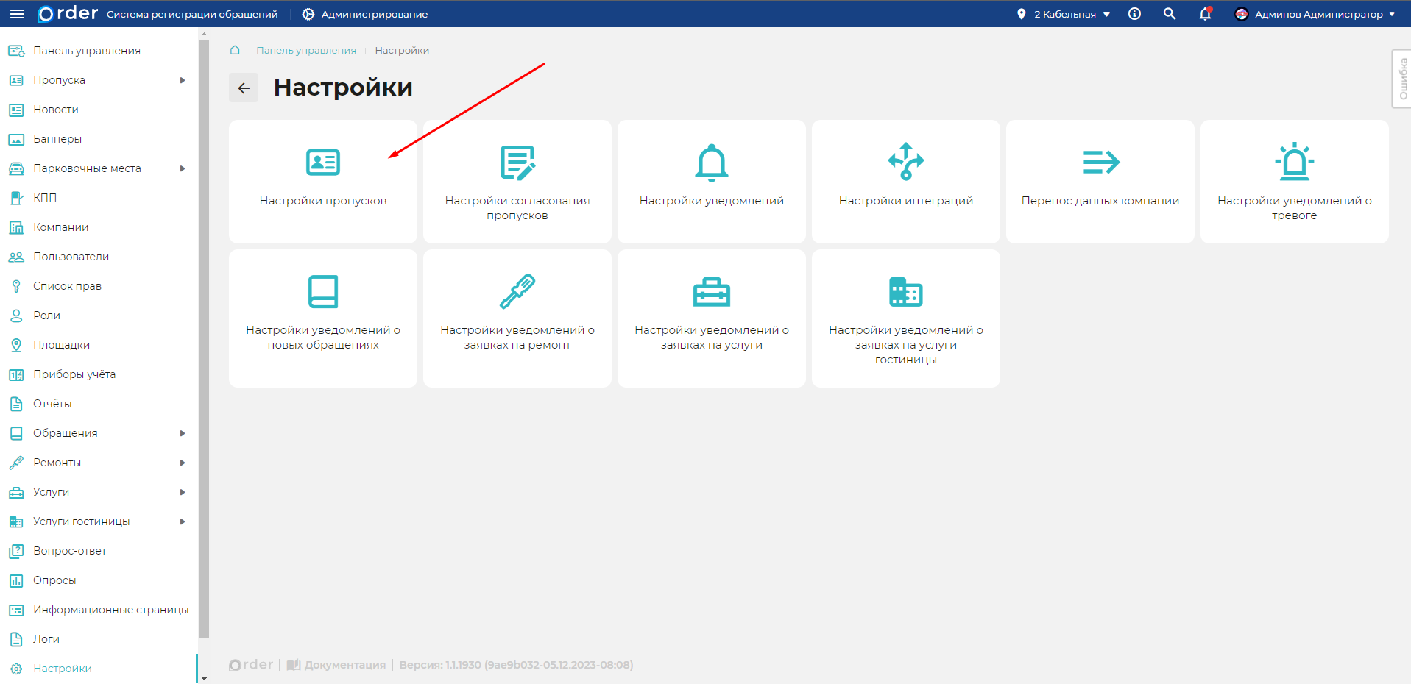Expand the Парковочные места submenu

[x=182, y=168]
